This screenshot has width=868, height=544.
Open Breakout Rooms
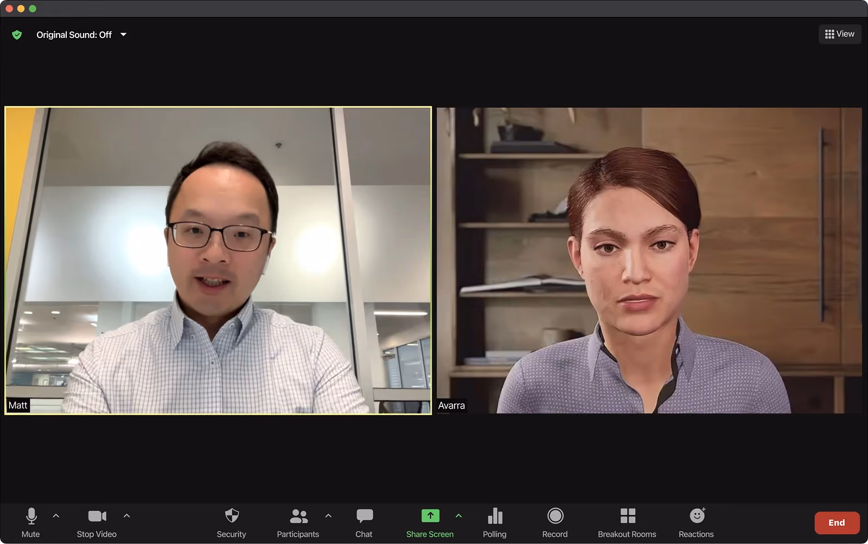point(627,523)
